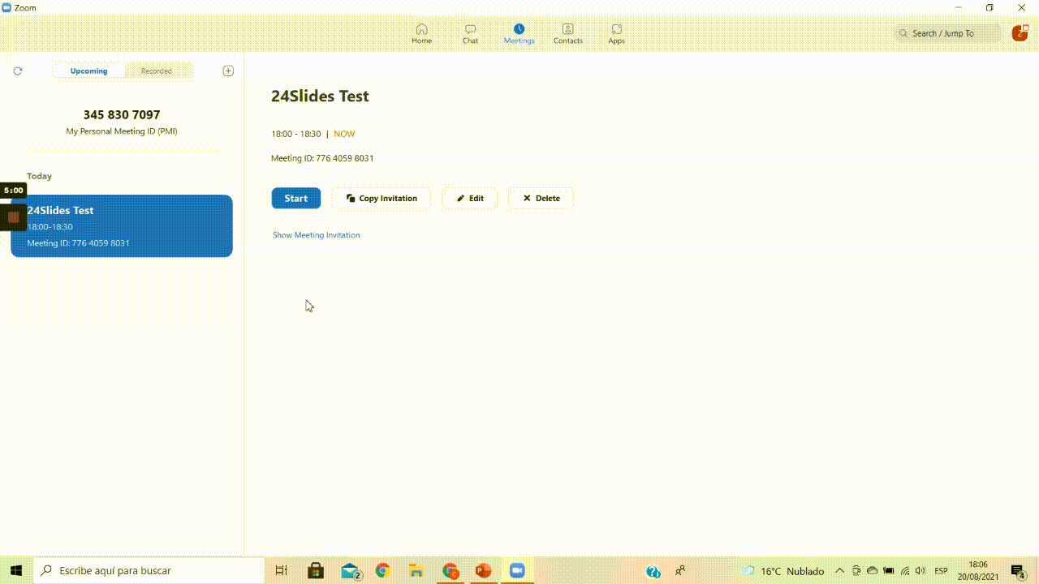
Task: Open PowerPoint from the taskbar
Action: click(483, 570)
